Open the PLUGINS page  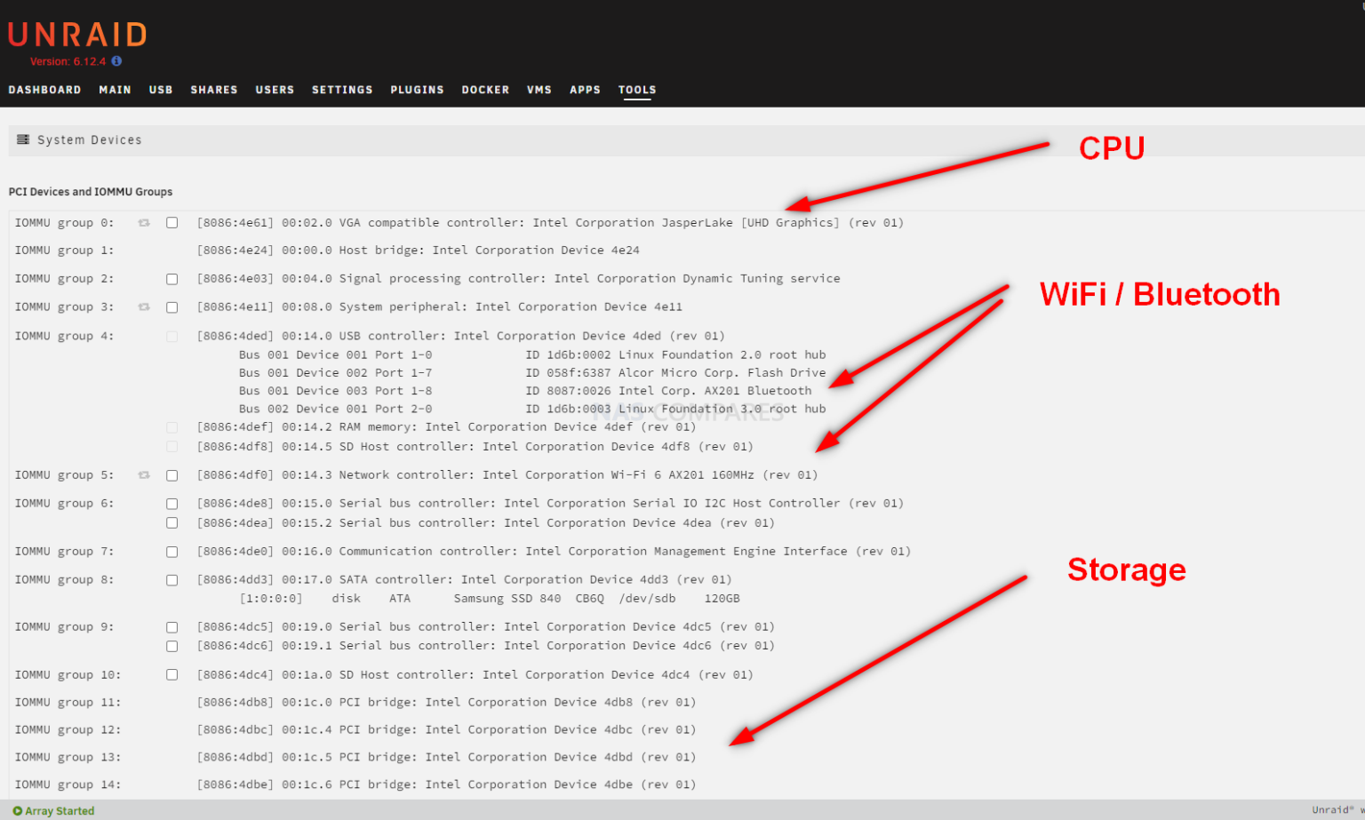[417, 90]
